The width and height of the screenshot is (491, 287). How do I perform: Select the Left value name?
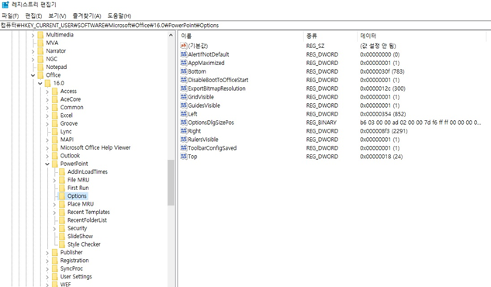(x=192, y=114)
